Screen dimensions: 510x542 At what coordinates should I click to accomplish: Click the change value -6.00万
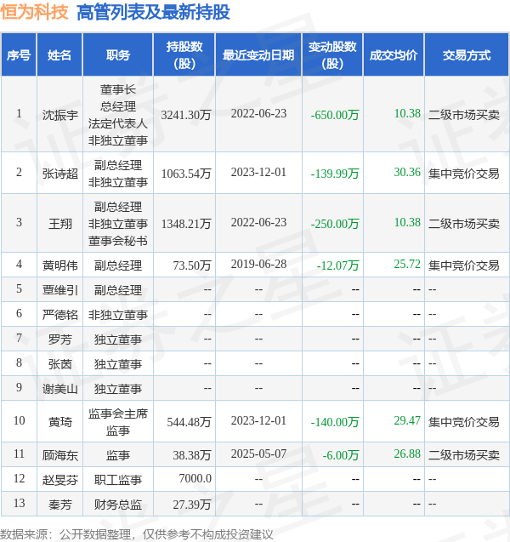[x=341, y=455]
